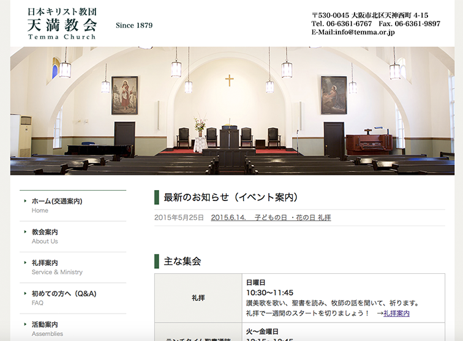Click the green bar marker beside 最新のお知らせ
The image size is (463, 341).
click(x=157, y=197)
